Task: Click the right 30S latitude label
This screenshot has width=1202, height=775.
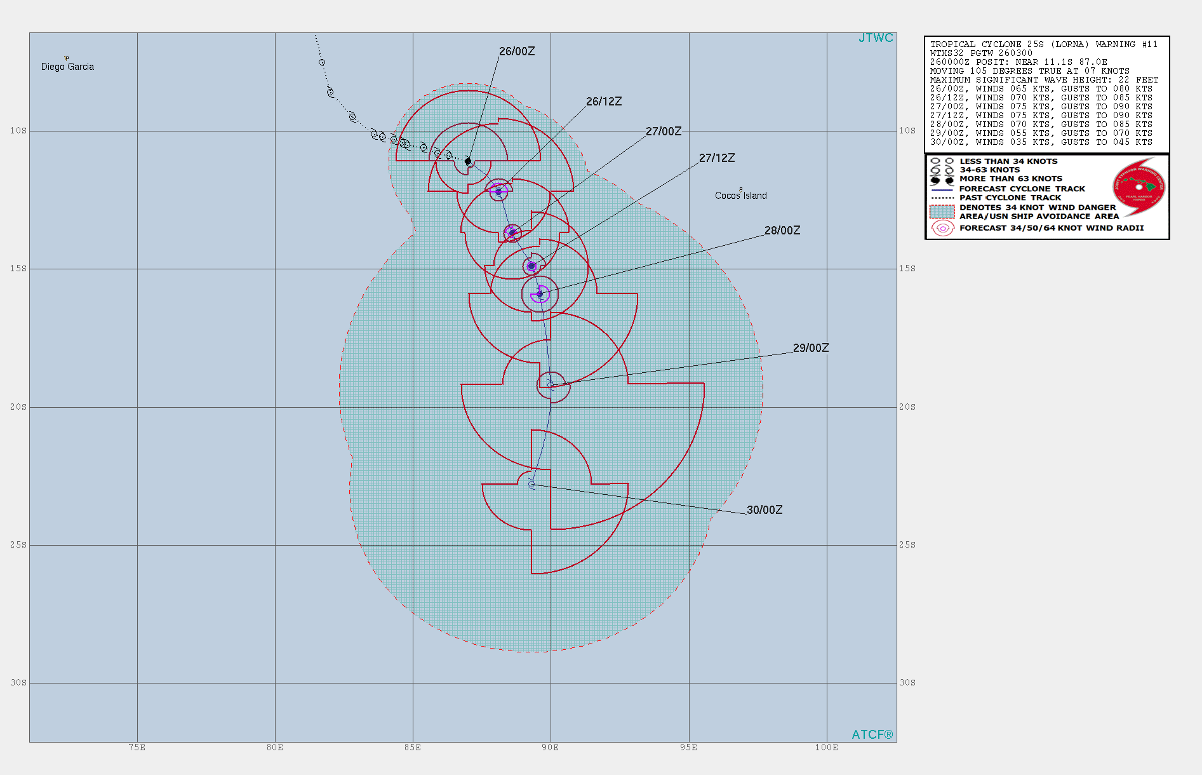Action: tap(907, 683)
